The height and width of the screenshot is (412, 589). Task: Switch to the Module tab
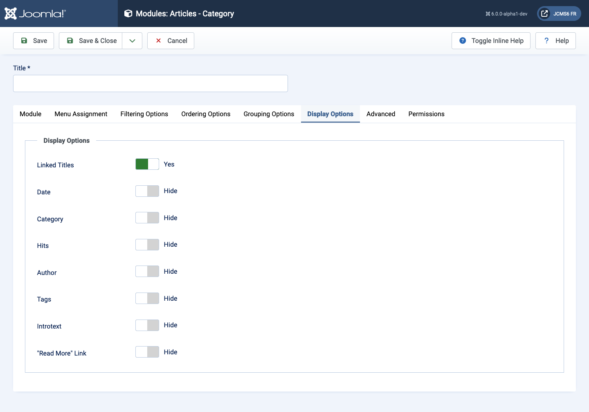coord(31,114)
